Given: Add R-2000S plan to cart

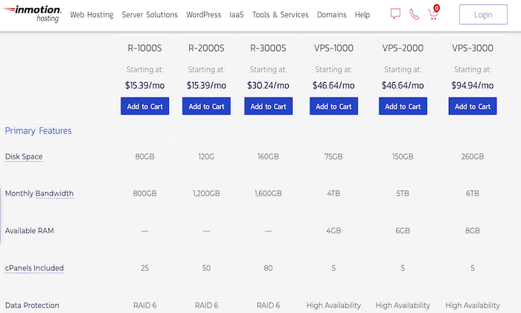Looking at the screenshot, I should click(x=206, y=106).
